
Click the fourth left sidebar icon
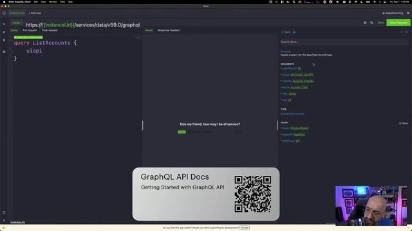[4, 52]
